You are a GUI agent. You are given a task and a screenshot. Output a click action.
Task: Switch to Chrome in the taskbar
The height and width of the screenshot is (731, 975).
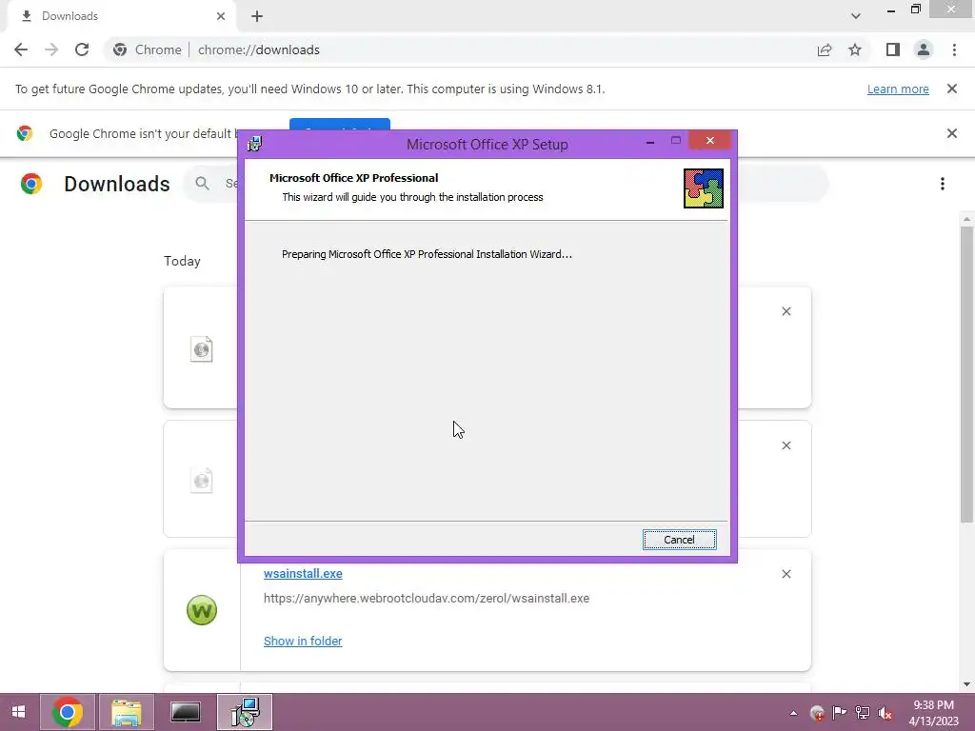click(68, 712)
